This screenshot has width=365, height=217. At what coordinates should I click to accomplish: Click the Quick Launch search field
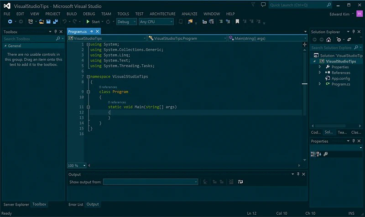point(300,5)
